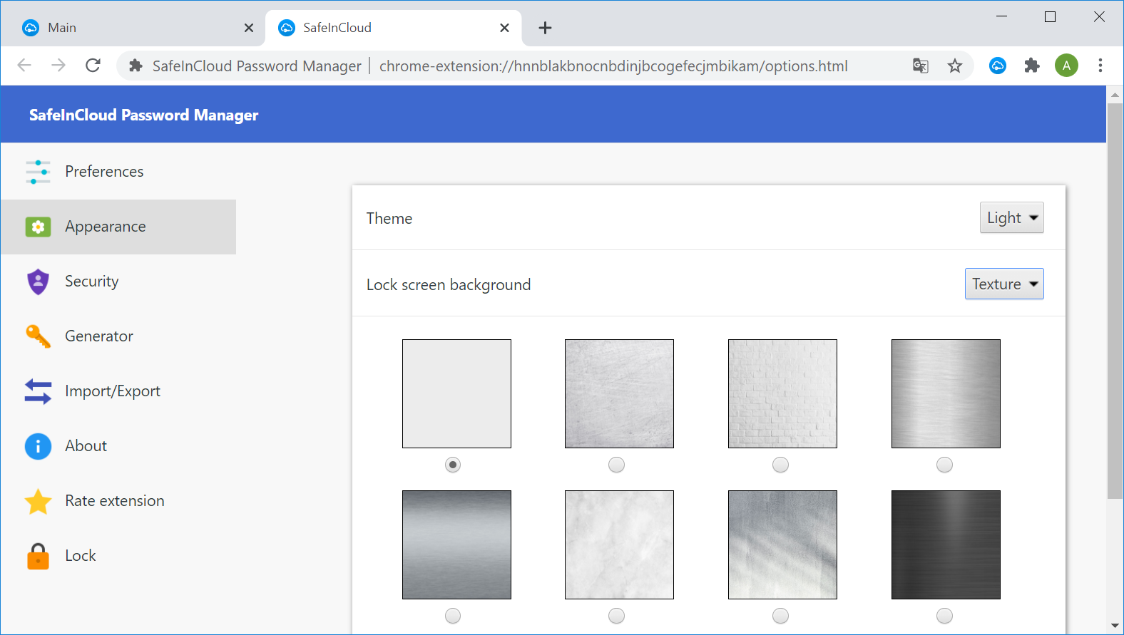1124x635 pixels.
Task: Select the white marble texture radio button
Action: coord(616,616)
